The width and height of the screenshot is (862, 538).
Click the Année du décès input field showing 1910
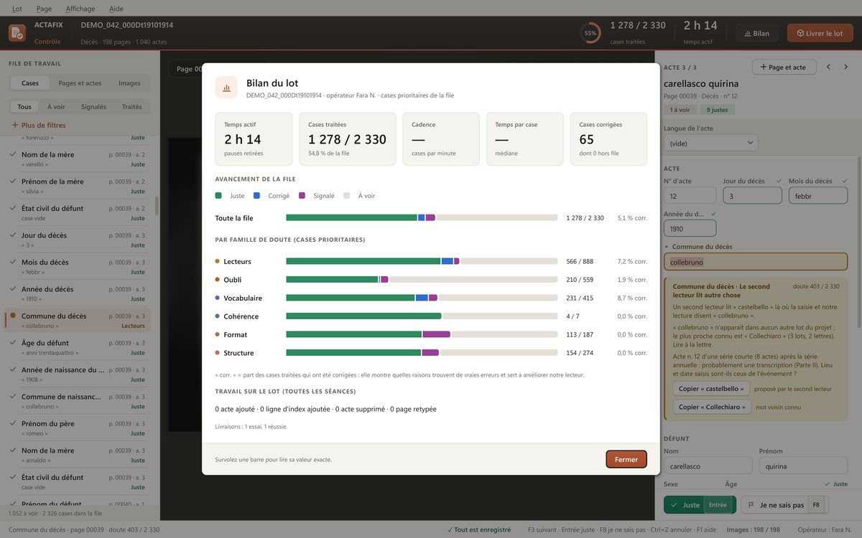click(690, 228)
